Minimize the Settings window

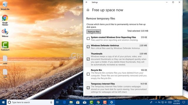click(167, 2)
